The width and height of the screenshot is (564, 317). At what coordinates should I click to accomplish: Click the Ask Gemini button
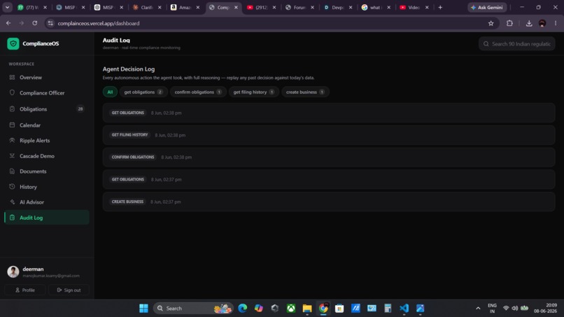point(487,7)
